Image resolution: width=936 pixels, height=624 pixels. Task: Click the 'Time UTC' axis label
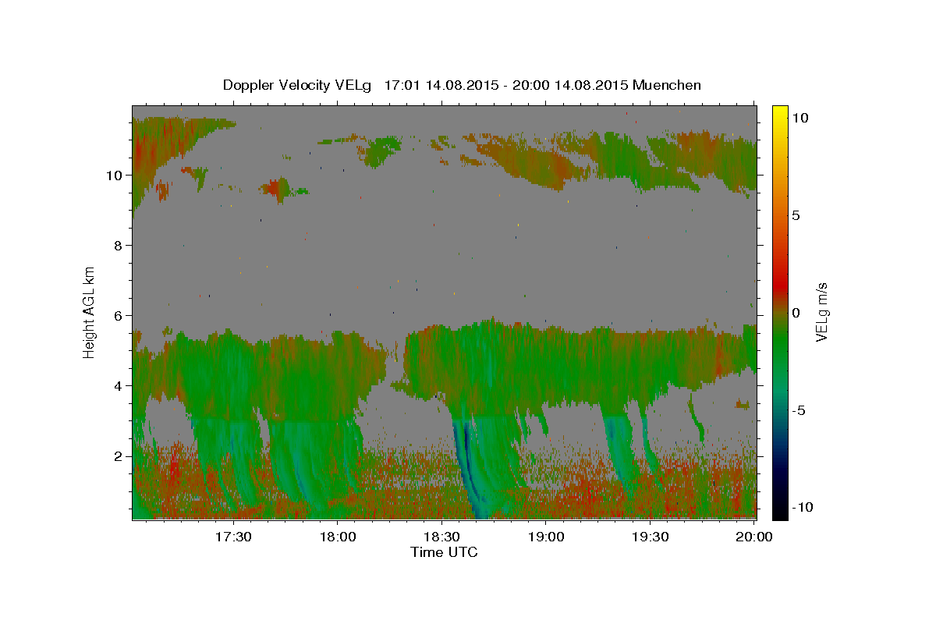coord(444,552)
